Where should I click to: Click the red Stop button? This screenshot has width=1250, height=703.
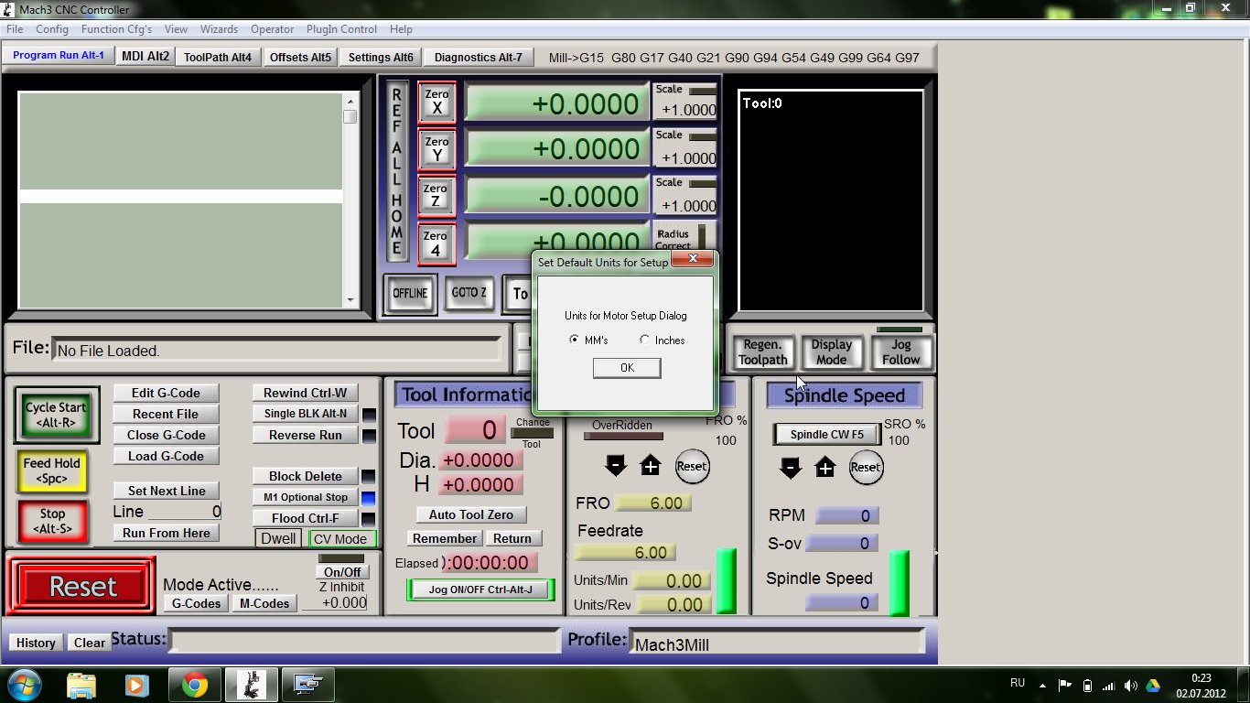tap(52, 522)
